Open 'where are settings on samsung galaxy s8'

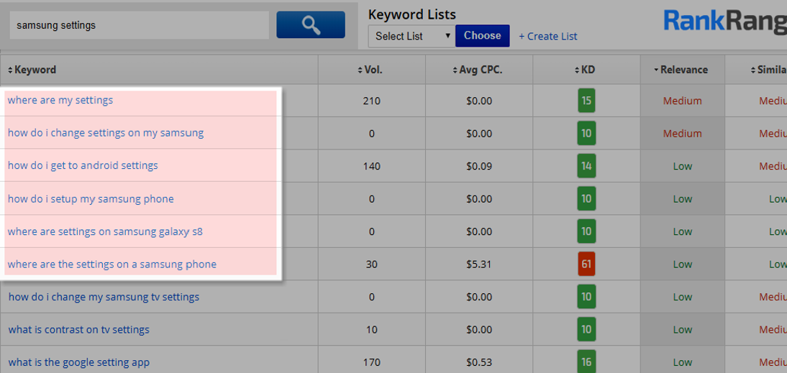(x=105, y=231)
